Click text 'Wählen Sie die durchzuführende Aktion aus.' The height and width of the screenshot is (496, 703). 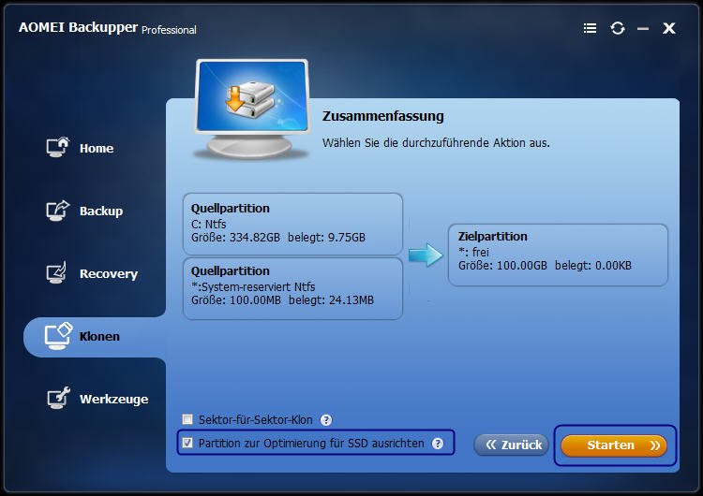point(436,143)
